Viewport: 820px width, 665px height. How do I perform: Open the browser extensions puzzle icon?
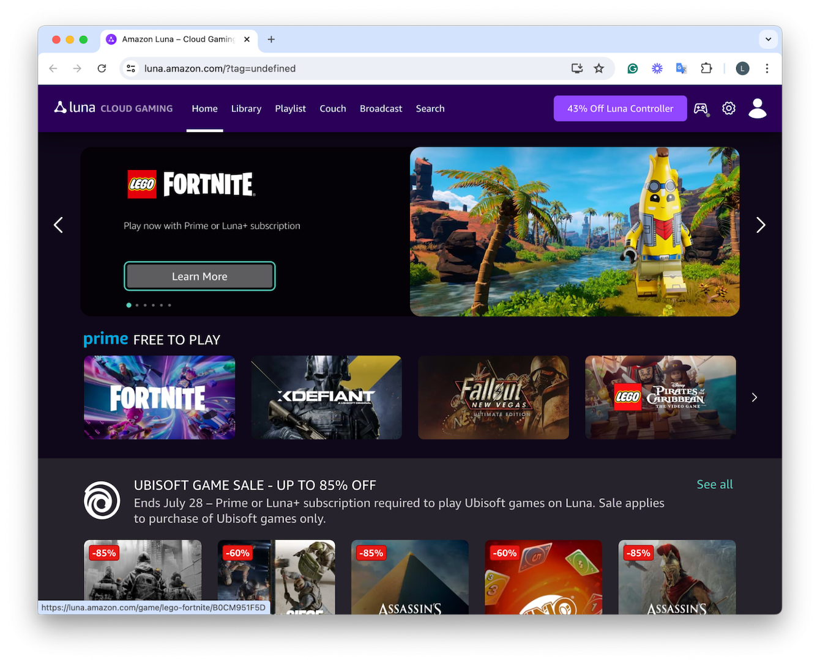(x=706, y=68)
